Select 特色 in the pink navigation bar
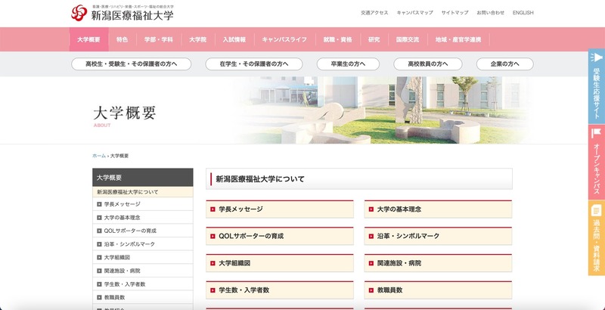Viewport: 605px width, 310px height. [x=122, y=39]
